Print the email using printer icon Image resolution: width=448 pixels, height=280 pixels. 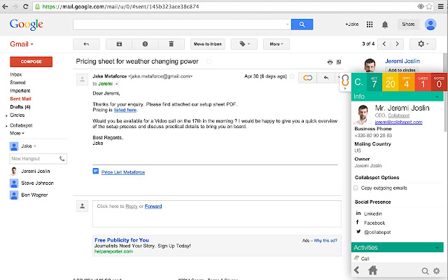pyautogui.click(x=330, y=62)
